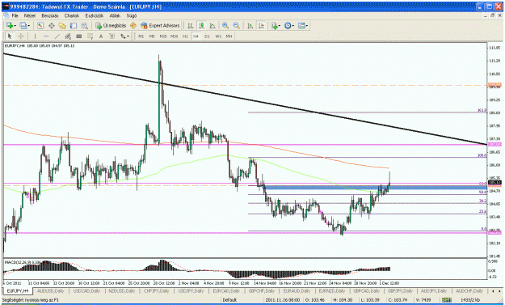505x305 pixels.
Task: Select the D1 timeframe button
Action: click(x=207, y=36)
